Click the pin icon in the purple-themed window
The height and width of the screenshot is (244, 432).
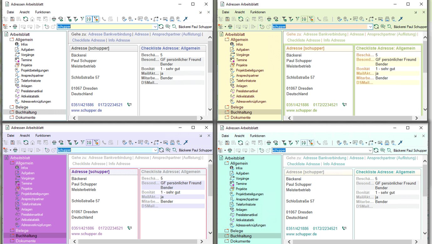click(x=186, y=143)
